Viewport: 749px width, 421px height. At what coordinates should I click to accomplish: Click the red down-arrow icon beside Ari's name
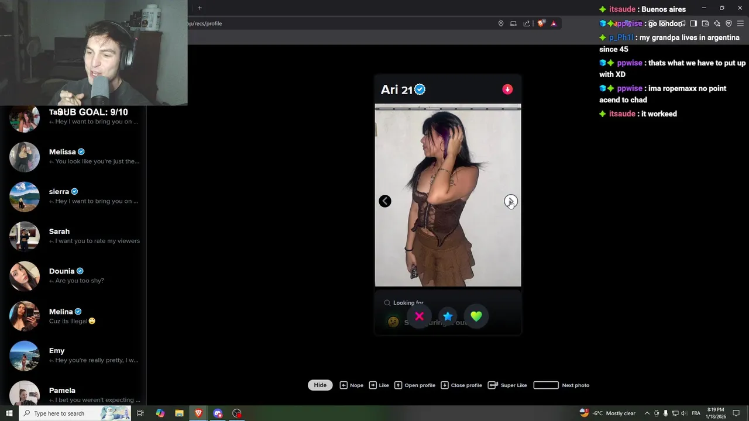click(x=507, y=89)
